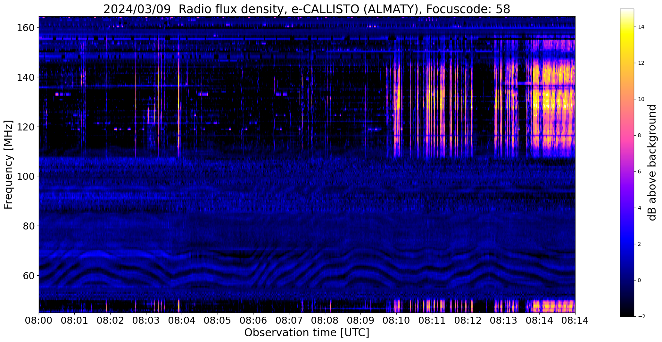
Task: Click the 160 frequency tick label
Action: (x=25, y=28)
